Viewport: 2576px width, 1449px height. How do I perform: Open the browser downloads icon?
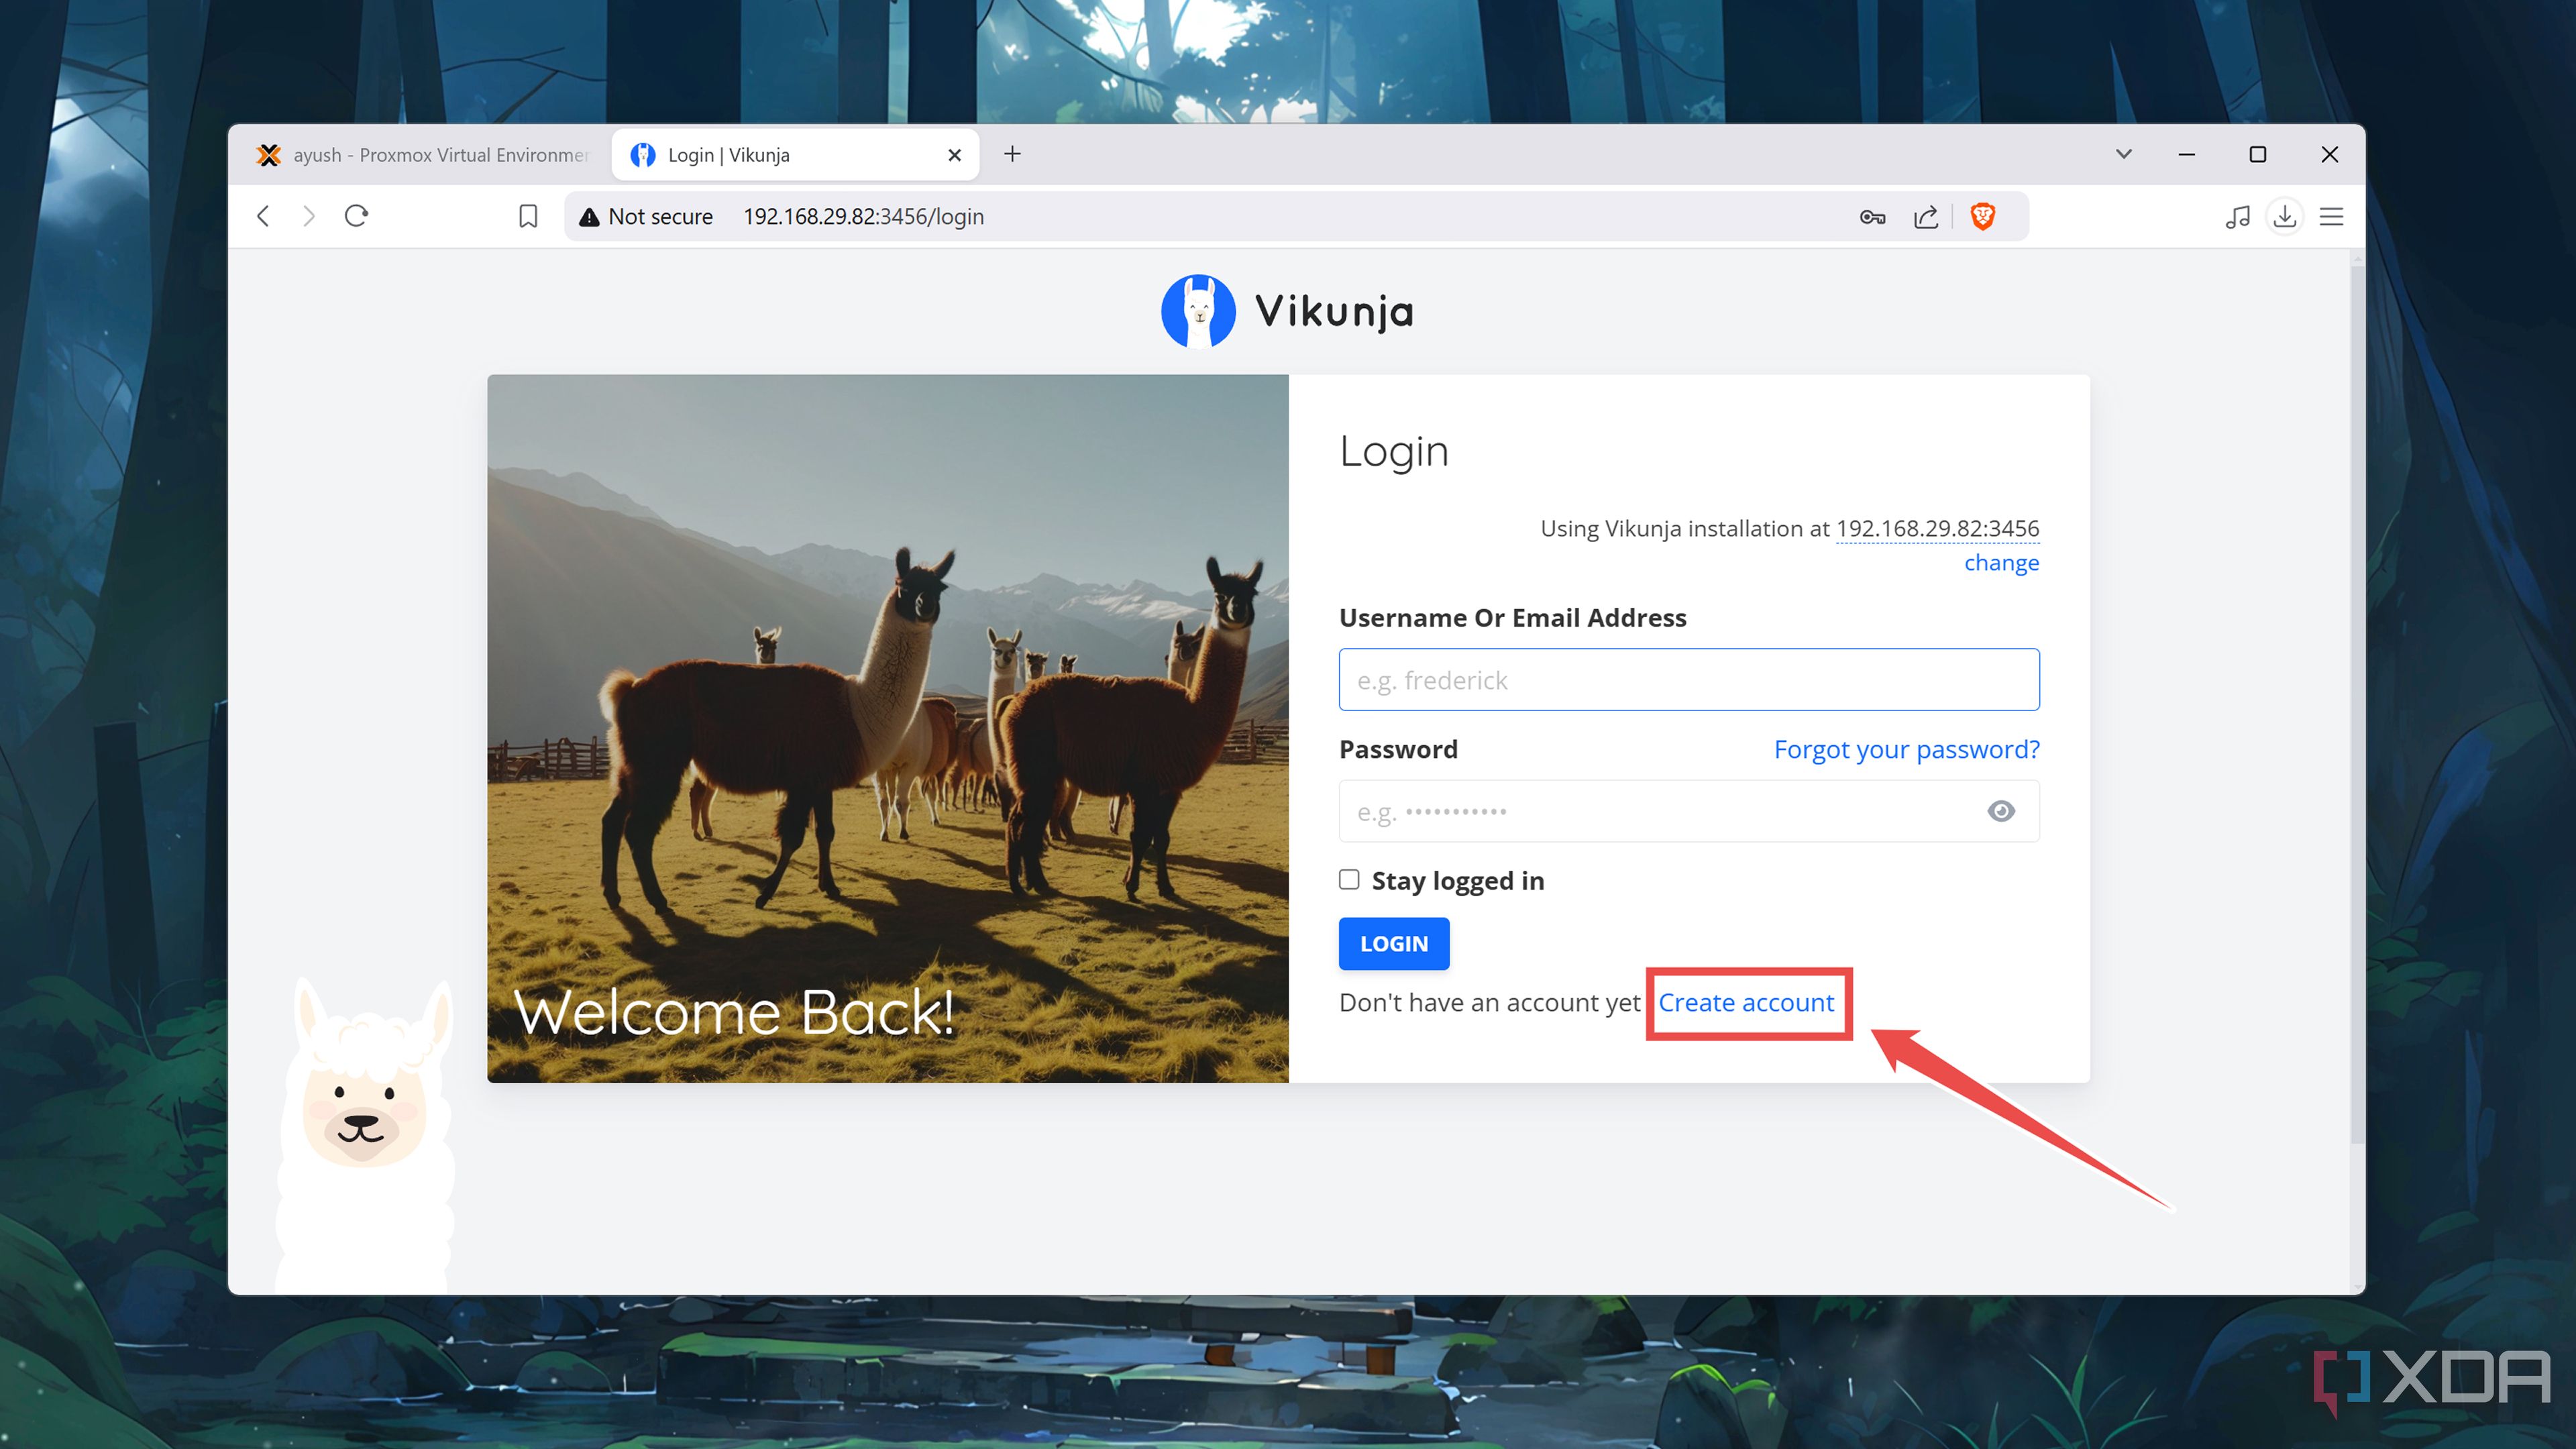pyautogui.click(x=2284, y=216)
